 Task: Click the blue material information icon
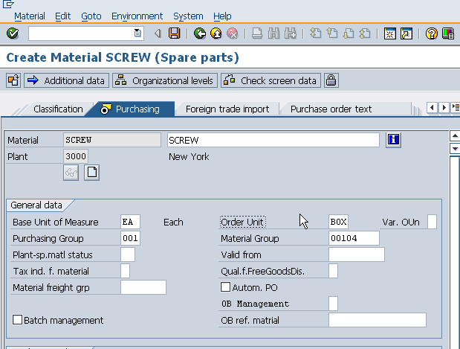point(394,139)
